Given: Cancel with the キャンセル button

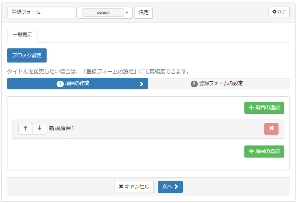Looking at the screenshot, I should (134, 187).
